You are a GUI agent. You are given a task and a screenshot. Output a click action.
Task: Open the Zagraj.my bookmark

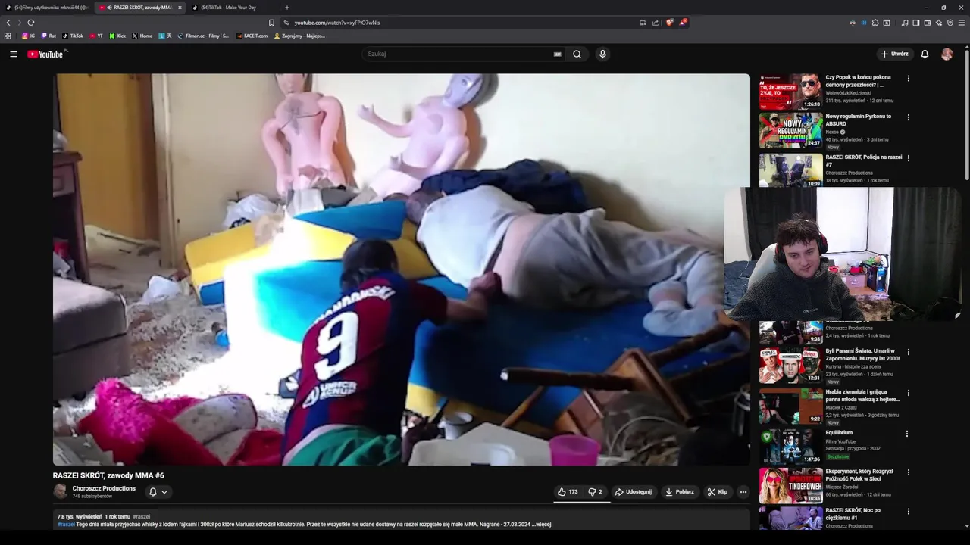click(x=299, y=36)
